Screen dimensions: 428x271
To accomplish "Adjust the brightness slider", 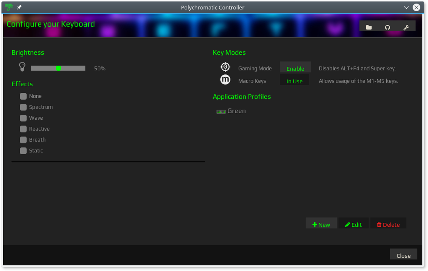I will [58, 68].
